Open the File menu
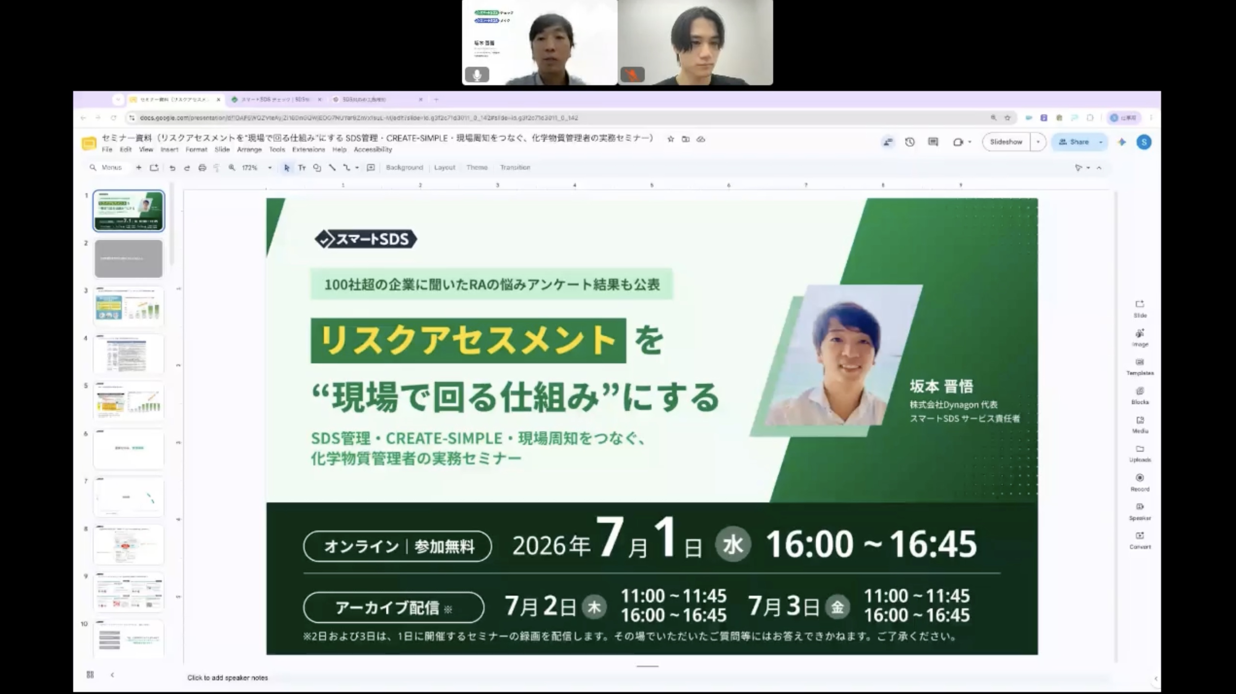The image size is (1236, 694). click(x=107, y=150)
